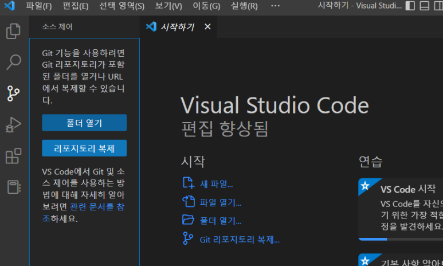Click the branch icon beside Git 리포지토리 복제

pyautogui.click(x=188, y=238)
